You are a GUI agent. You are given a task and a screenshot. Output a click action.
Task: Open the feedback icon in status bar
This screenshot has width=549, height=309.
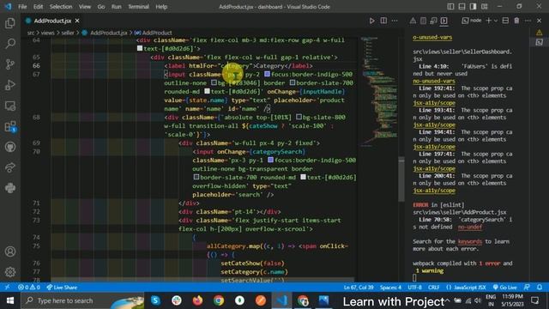[527, 288]
